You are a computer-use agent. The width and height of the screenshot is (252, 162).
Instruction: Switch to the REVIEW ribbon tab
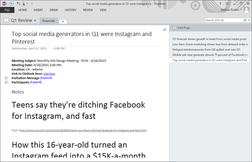[x=88, y=10]
